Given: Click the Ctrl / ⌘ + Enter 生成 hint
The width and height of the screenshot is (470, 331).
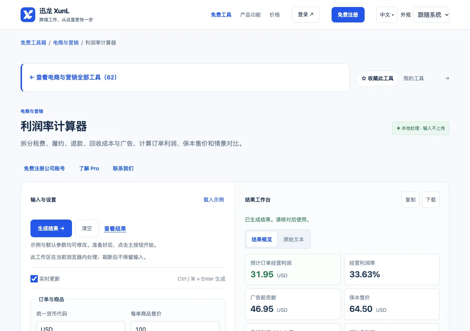Looking at the screenshot, I should coord(202,279).
